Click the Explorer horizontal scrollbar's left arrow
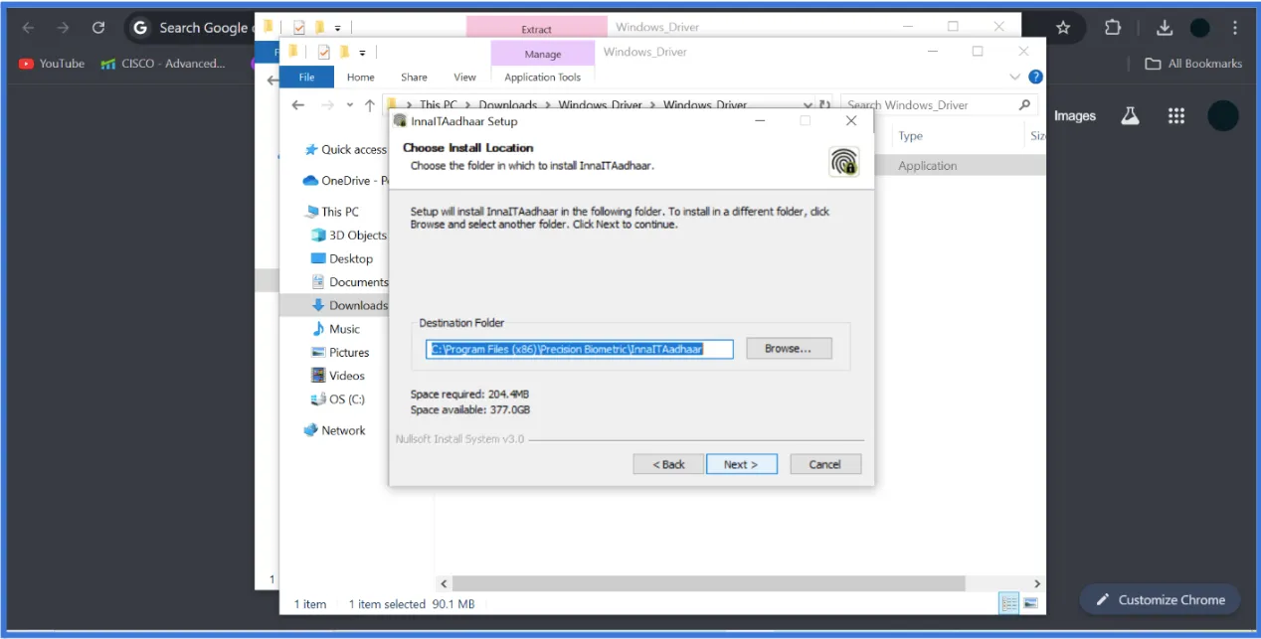Viewport: 1261px width, 639px height. [444, 584]
